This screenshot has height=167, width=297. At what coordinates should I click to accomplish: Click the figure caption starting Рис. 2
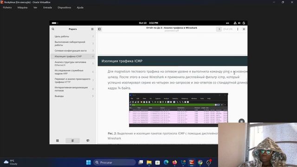click(x=163, y=136)
